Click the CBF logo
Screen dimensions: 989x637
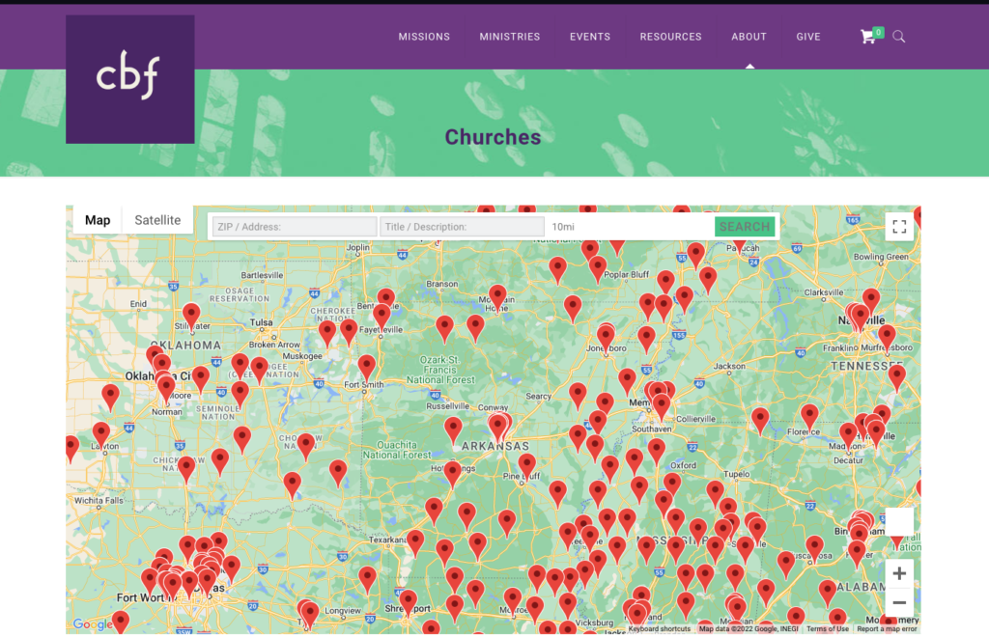(x=130, y=79)
